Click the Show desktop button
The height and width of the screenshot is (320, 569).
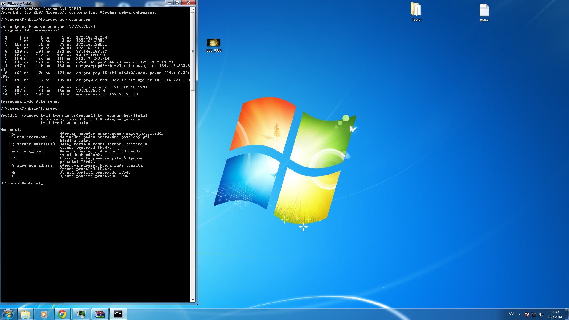click(567, 314)
